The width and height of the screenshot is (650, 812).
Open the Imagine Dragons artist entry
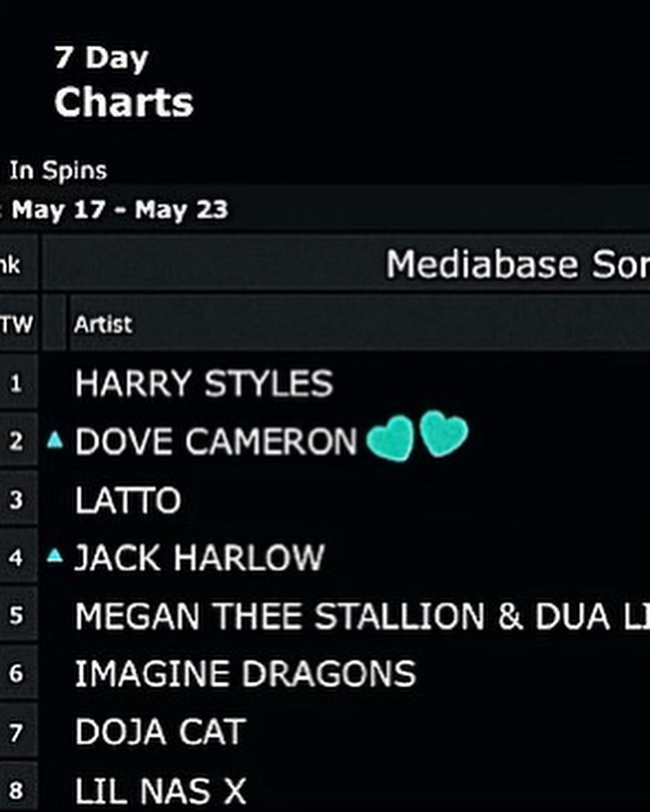[244, 674]
